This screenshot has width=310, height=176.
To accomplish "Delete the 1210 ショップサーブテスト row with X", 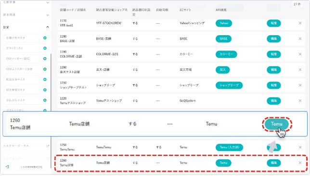I will click(300, 85).
